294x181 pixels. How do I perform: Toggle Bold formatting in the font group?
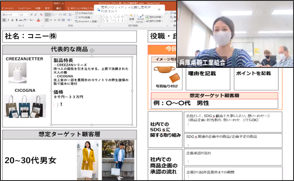click(3, 20)
